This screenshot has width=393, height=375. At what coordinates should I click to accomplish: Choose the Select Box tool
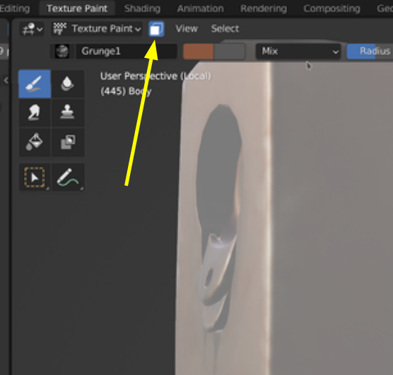pos(35,177)
